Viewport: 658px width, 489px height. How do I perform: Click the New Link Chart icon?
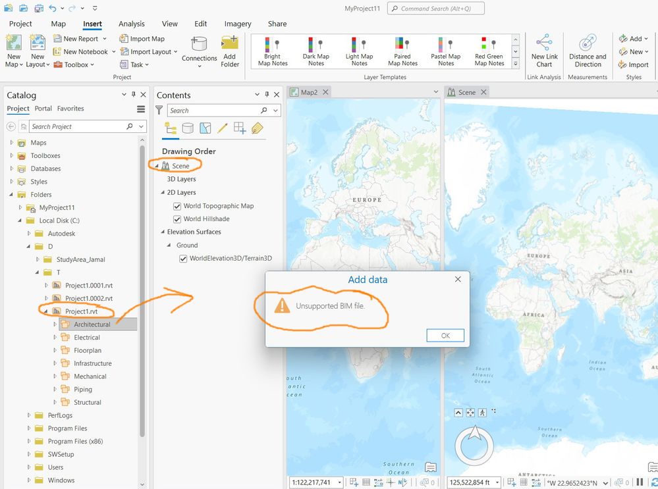point(544,43)
